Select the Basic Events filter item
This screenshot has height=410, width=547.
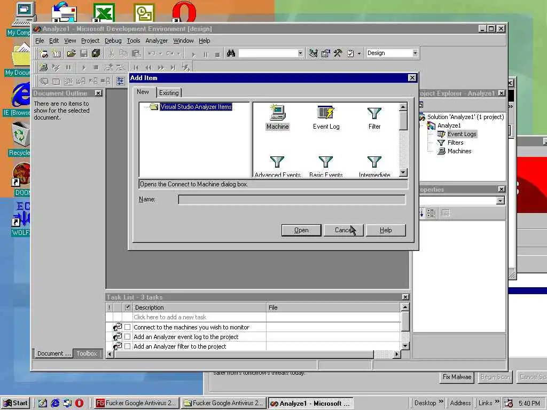tap(326, 167)
